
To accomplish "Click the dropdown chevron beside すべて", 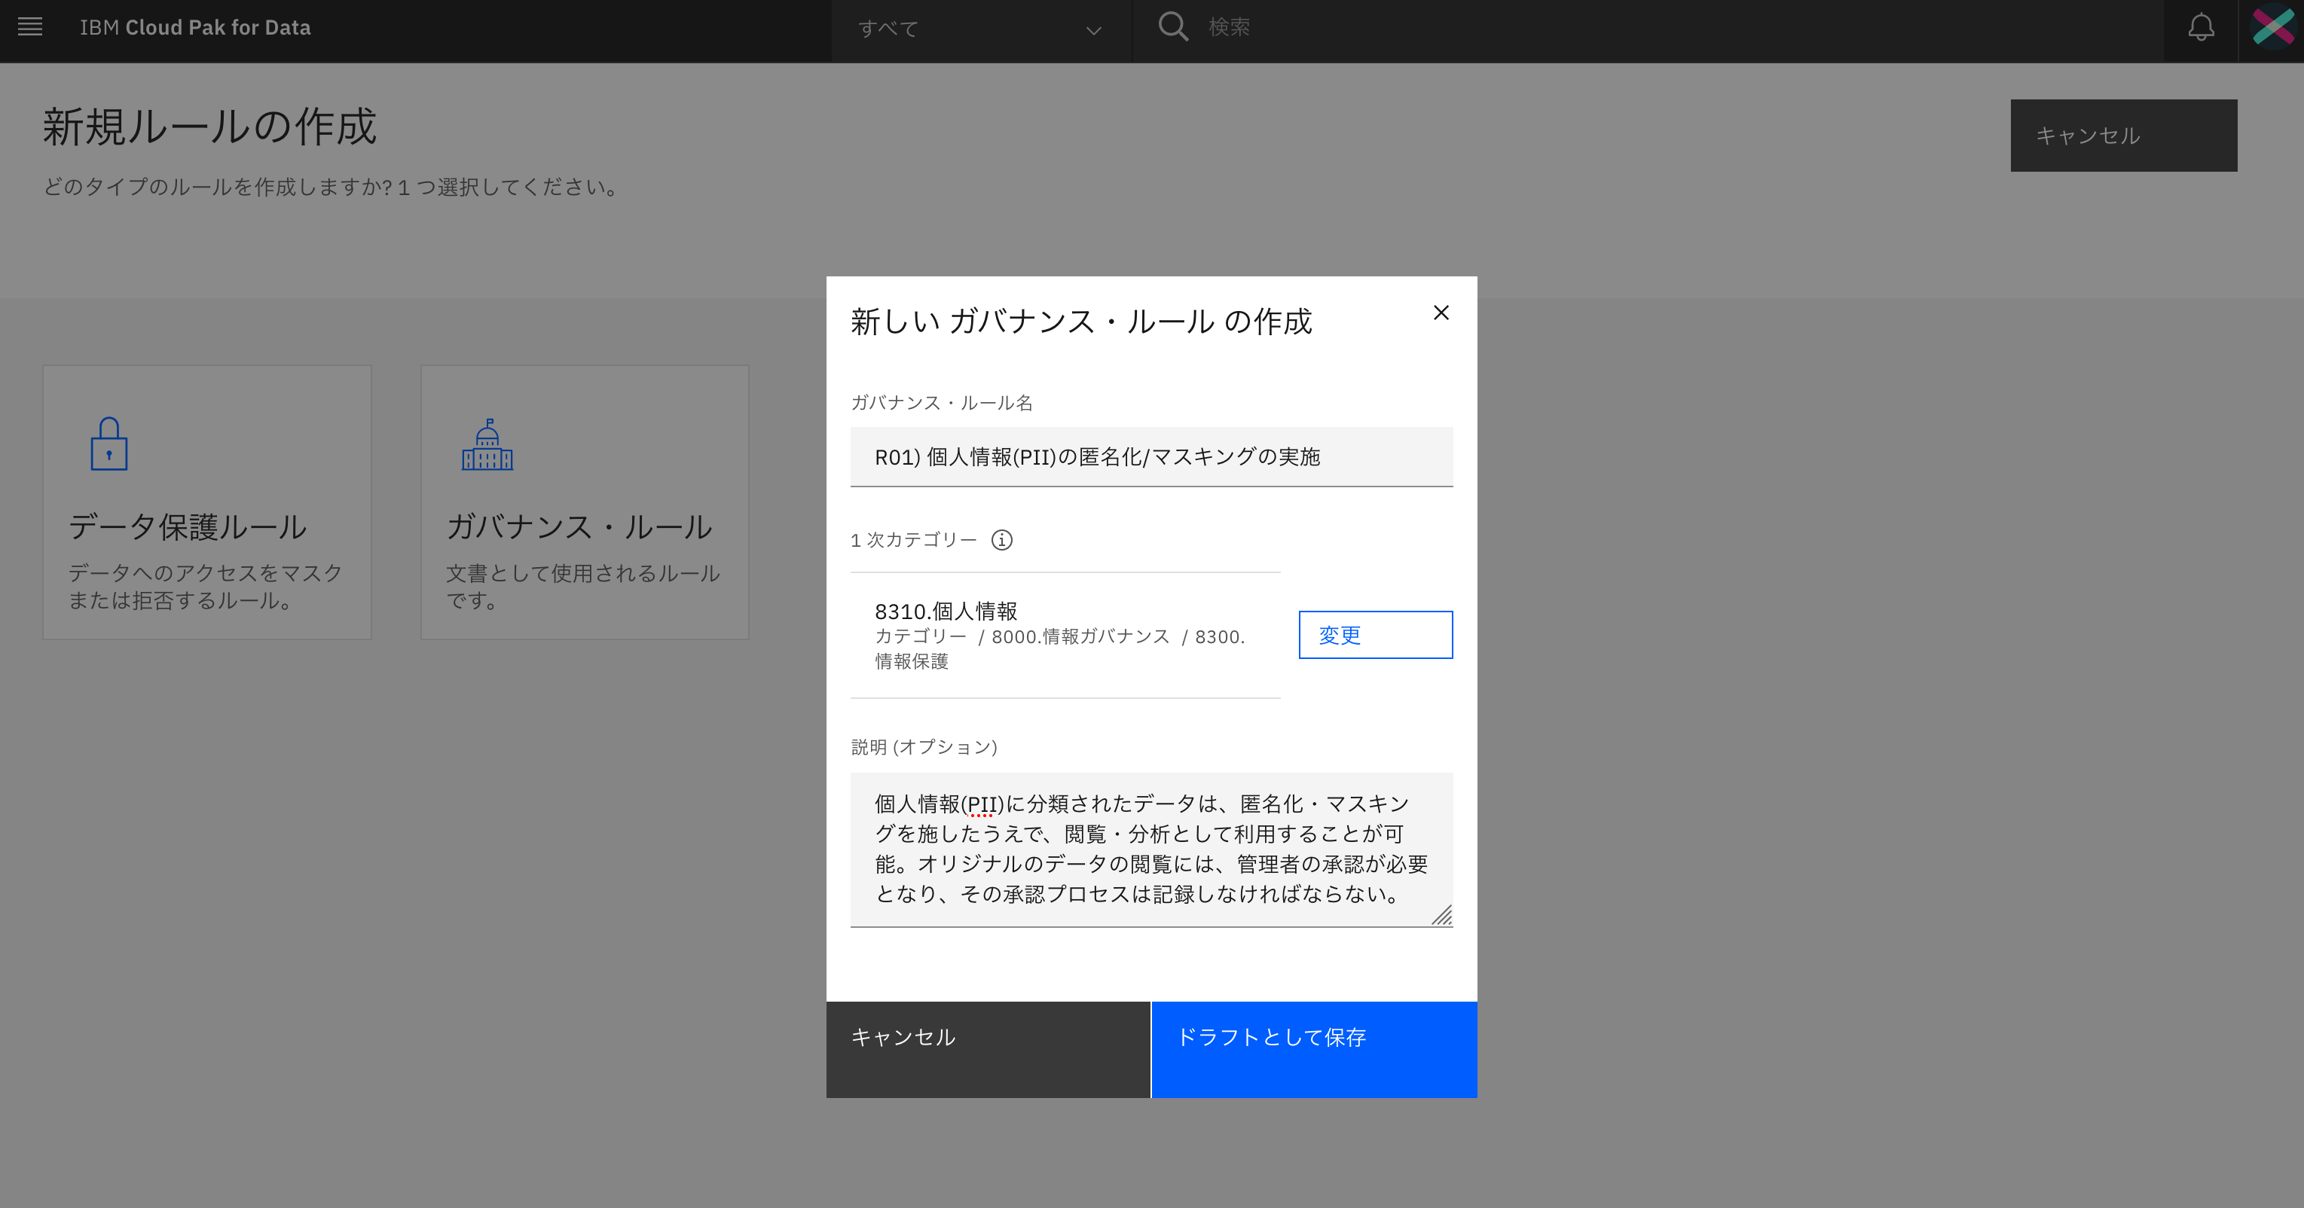I will pos(1093,30).
